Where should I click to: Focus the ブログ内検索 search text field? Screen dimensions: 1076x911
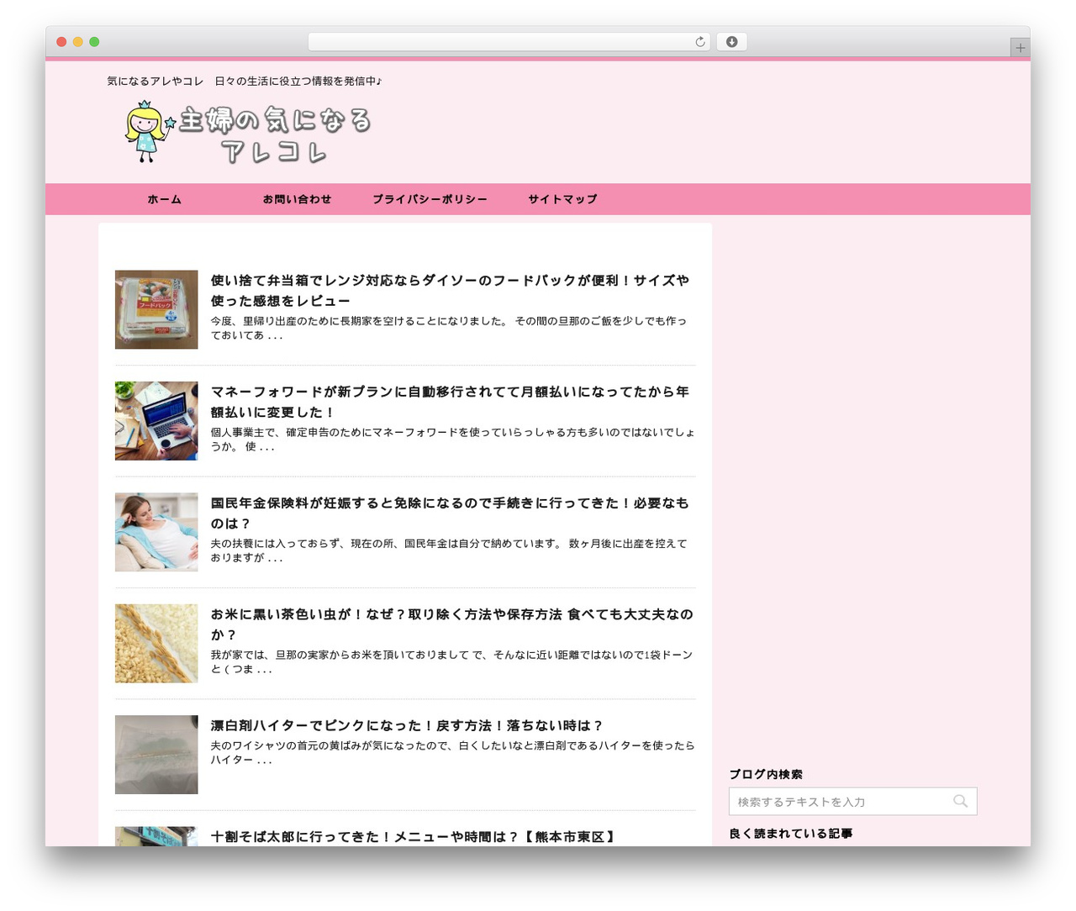tap(852, 802)
